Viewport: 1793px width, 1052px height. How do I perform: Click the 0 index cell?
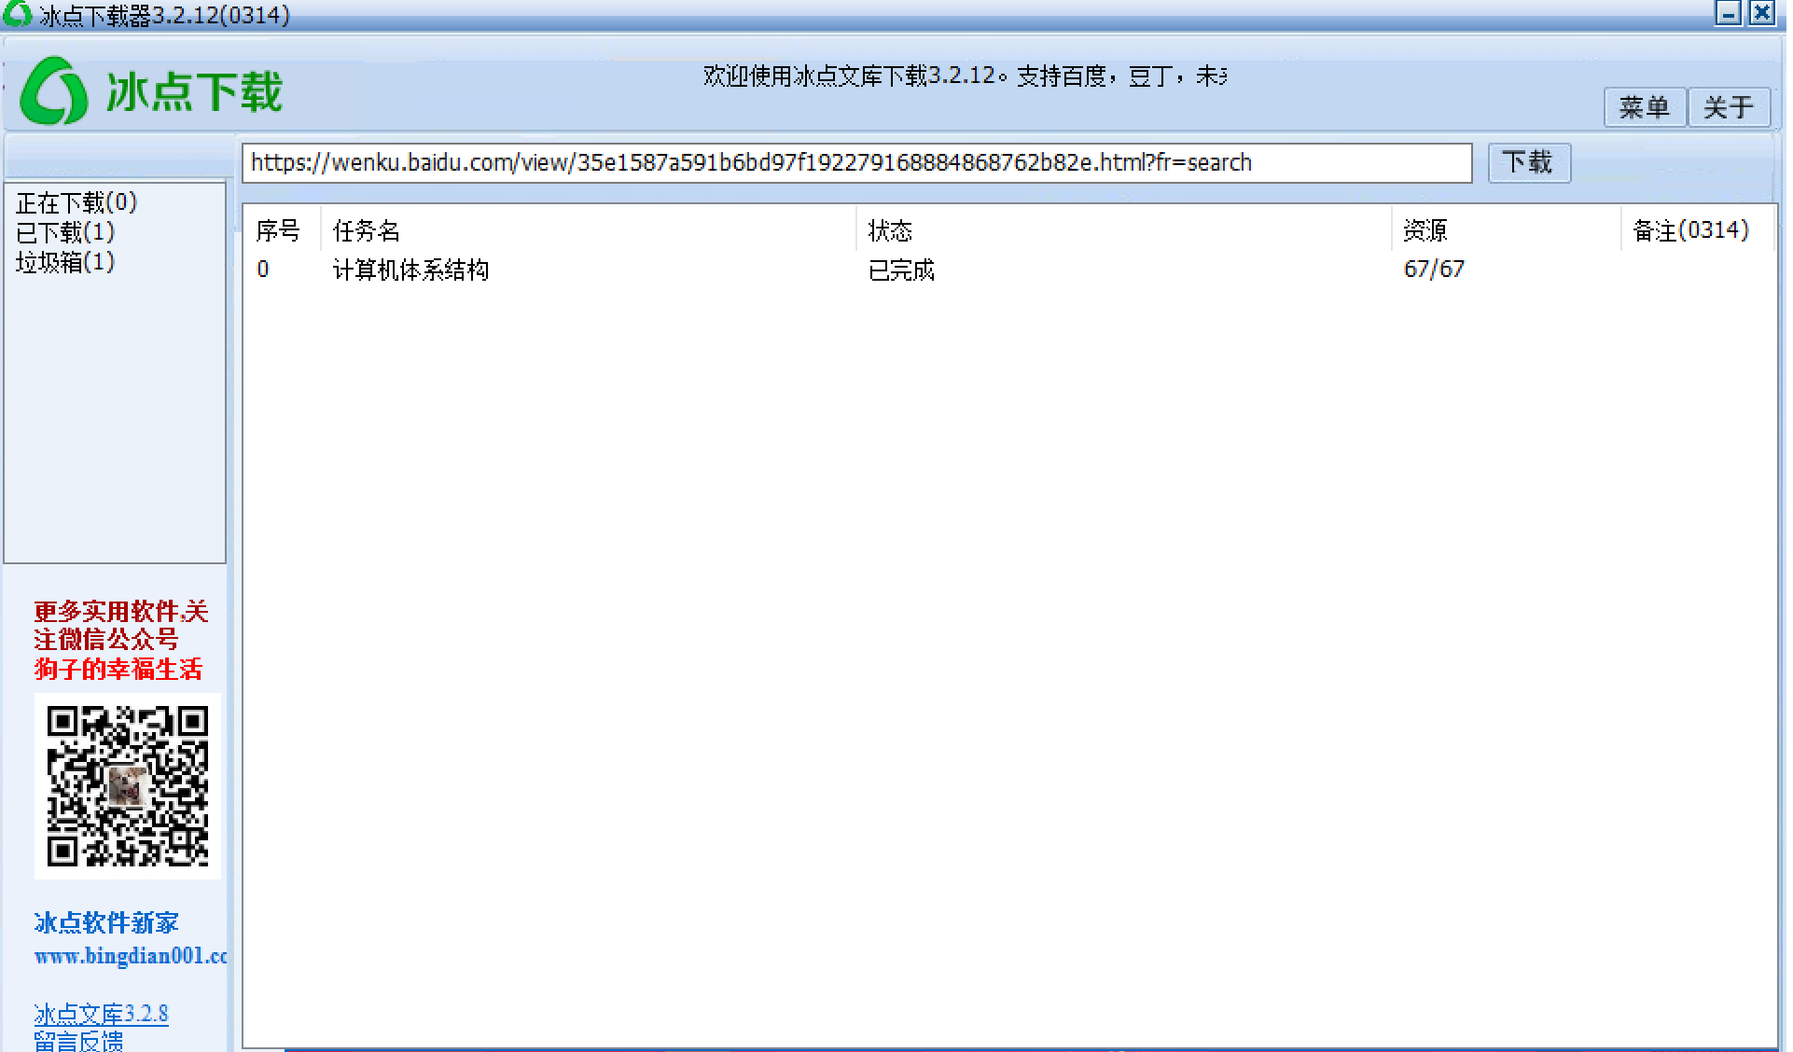263,270
